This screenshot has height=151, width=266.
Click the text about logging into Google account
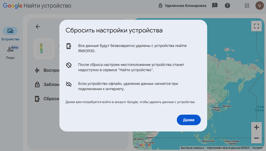[130, 102]
